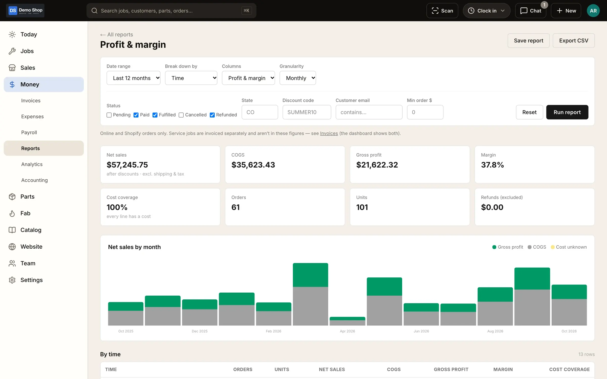Open Chat via the speech bubble icon
The height and width of the screenshot is (379, 607).
(x=524, y=11)
